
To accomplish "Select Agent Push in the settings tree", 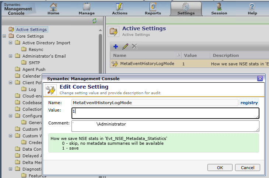I will point(34,69).
